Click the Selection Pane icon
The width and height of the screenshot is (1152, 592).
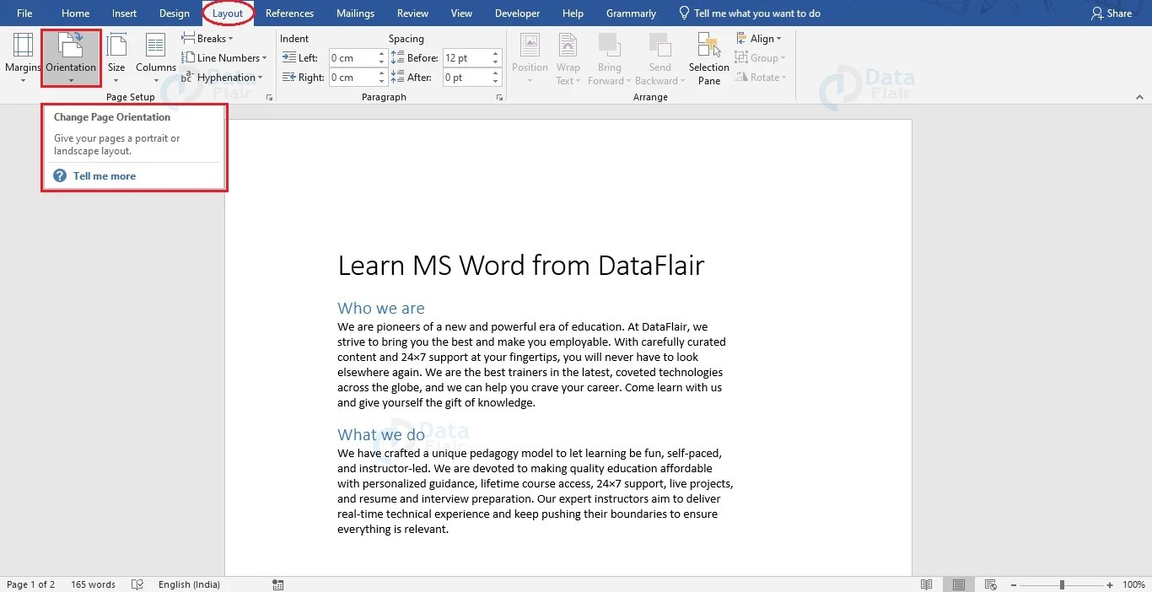pos(708,57)
